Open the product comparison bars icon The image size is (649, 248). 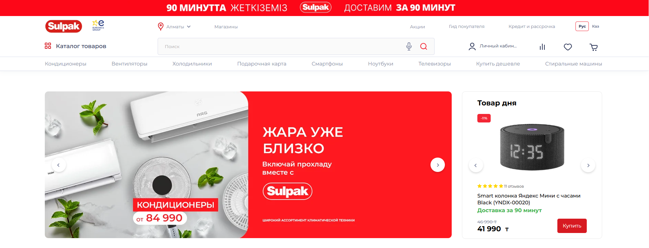tap(542, 47)
